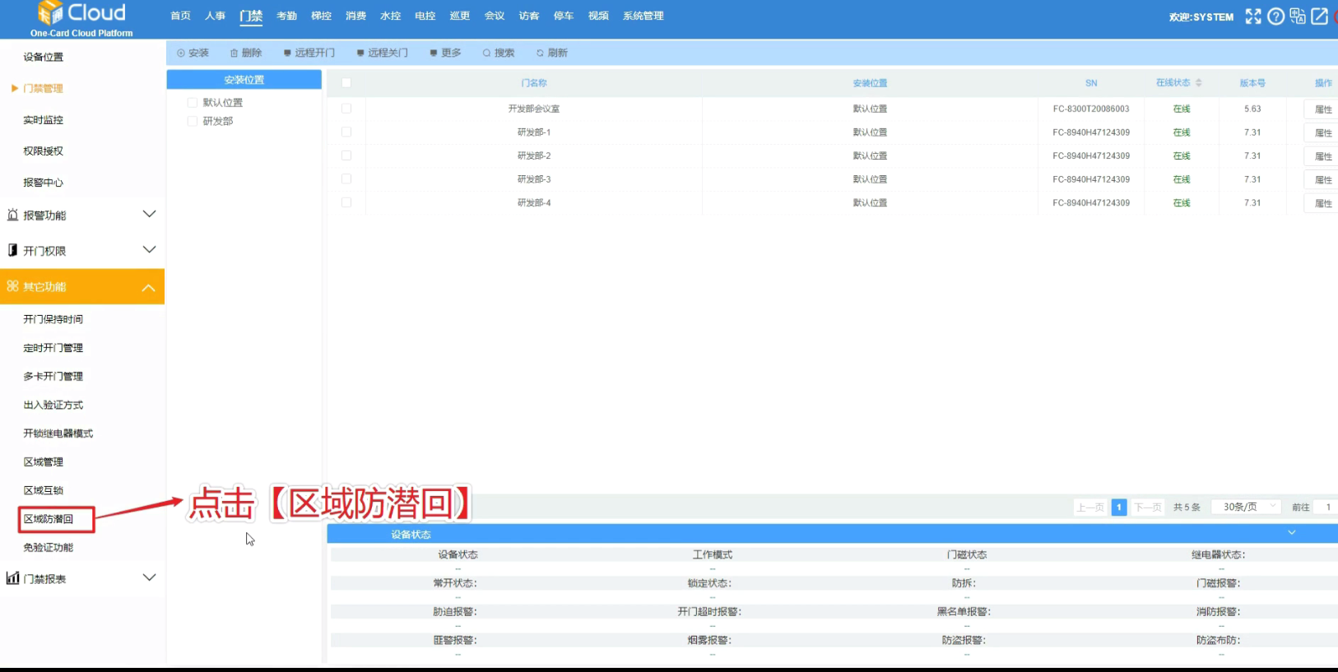Tick the checkbox for row 开发部会议室

[346, 109]
